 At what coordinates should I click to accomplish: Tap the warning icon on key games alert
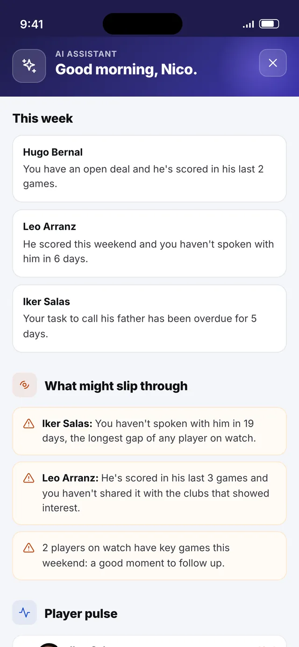click(28, 548)
